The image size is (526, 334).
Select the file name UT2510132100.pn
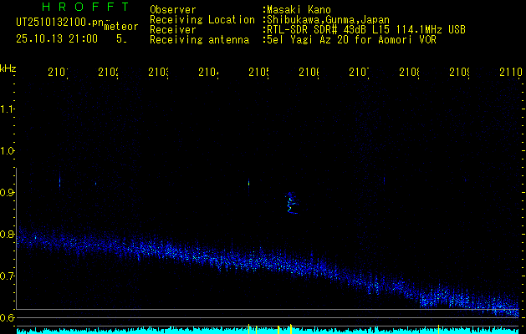point(60,23)
